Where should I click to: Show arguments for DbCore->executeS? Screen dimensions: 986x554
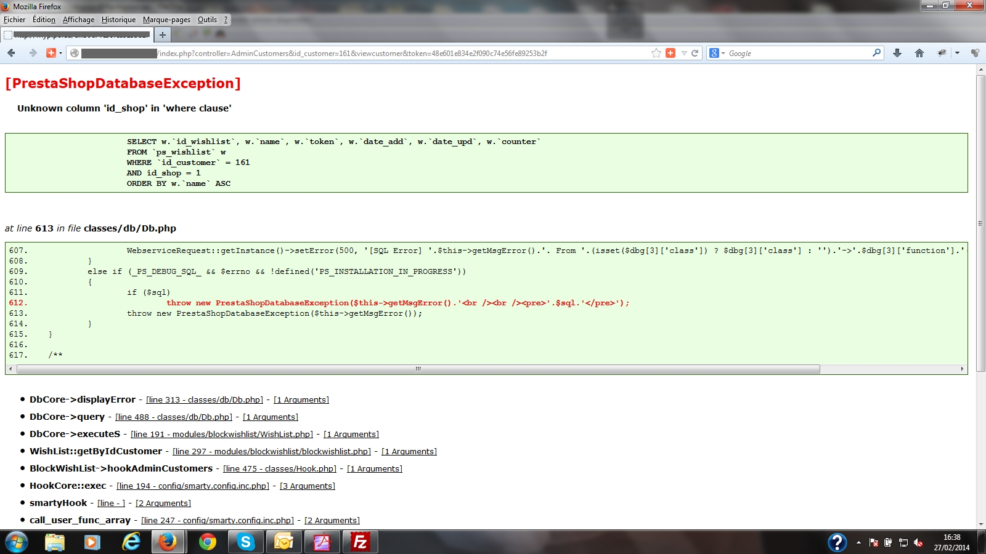click(x=351, y=434)
